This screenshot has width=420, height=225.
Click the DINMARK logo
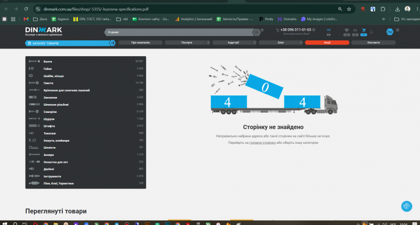(44, 31)
